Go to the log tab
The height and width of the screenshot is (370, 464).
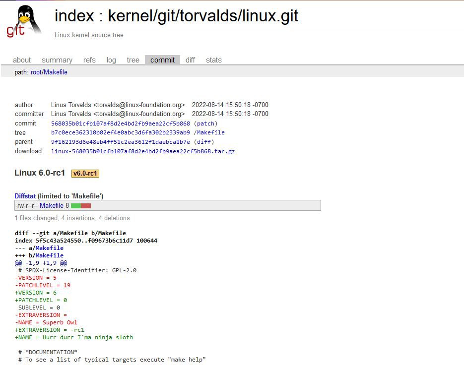click(111, 60)
